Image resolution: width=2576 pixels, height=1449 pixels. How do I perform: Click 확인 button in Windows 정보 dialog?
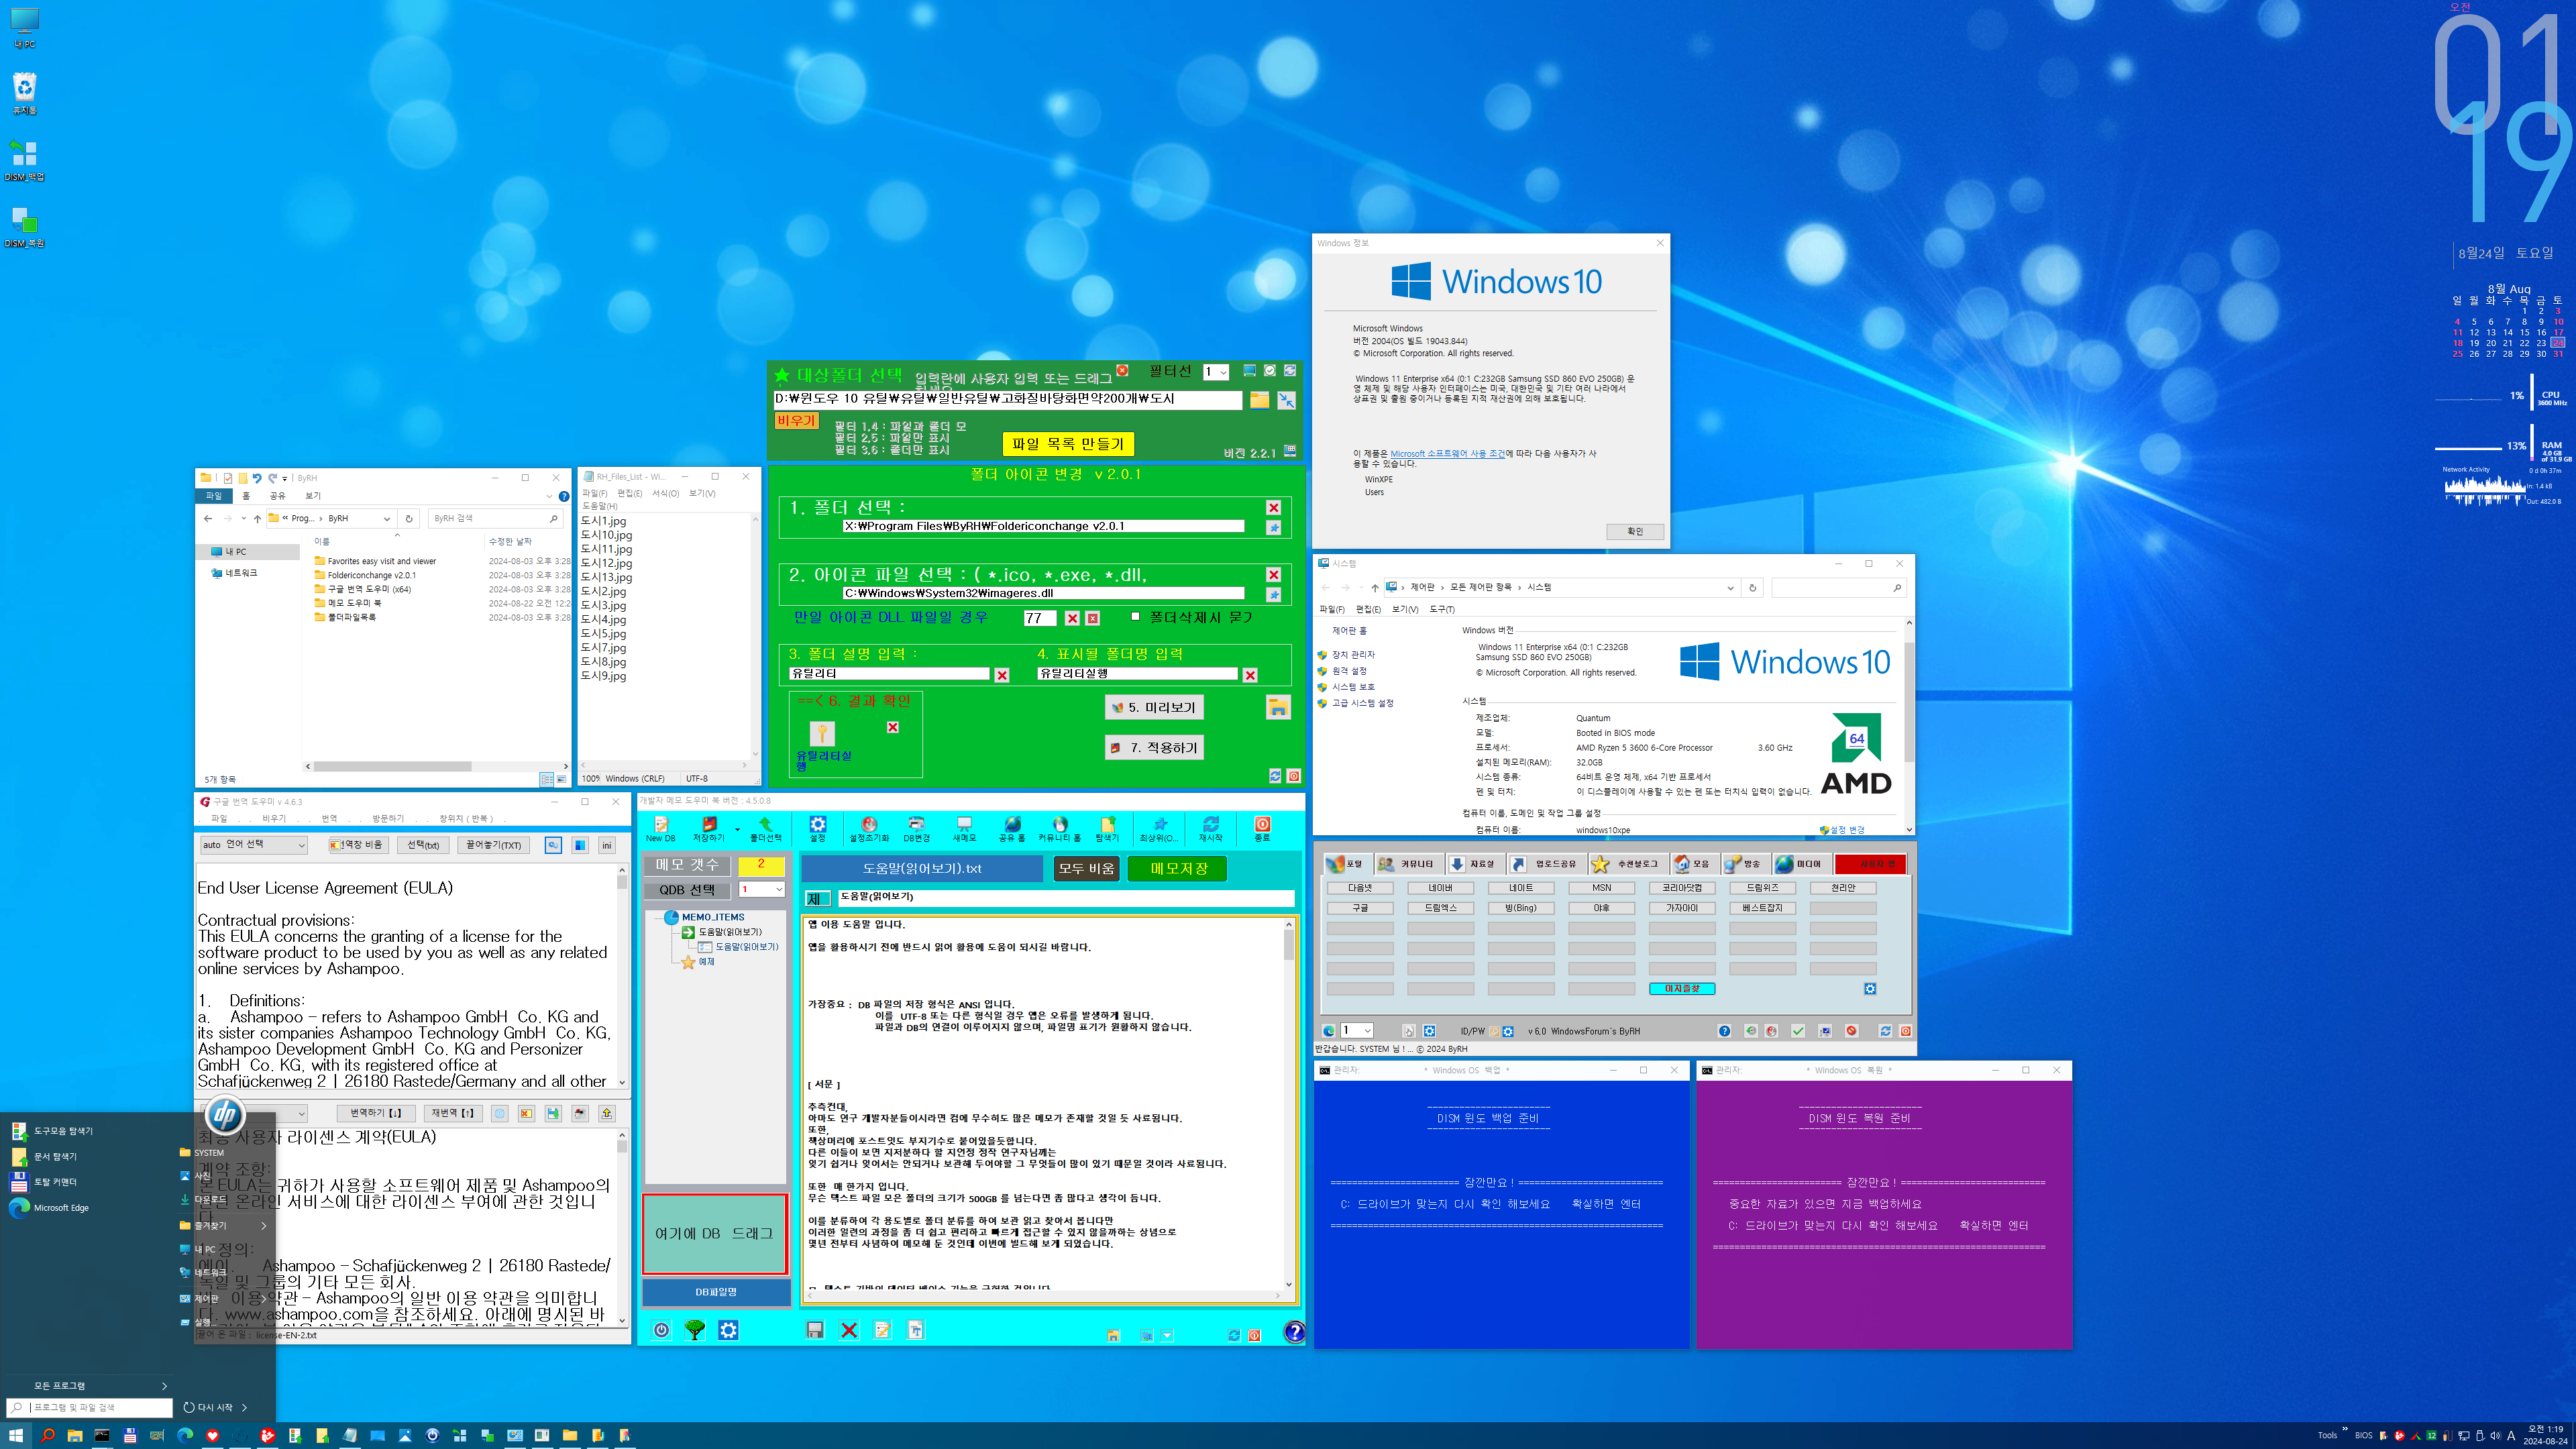pyautogui.click(x=1635, y=532)
